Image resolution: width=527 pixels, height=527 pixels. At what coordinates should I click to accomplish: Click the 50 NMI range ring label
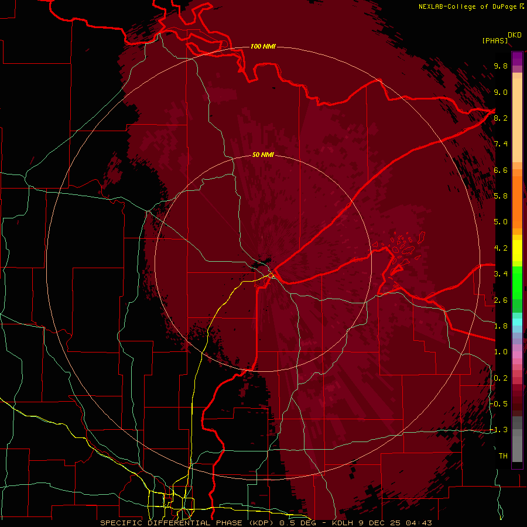pyautogui.click(x=263, y=155)
